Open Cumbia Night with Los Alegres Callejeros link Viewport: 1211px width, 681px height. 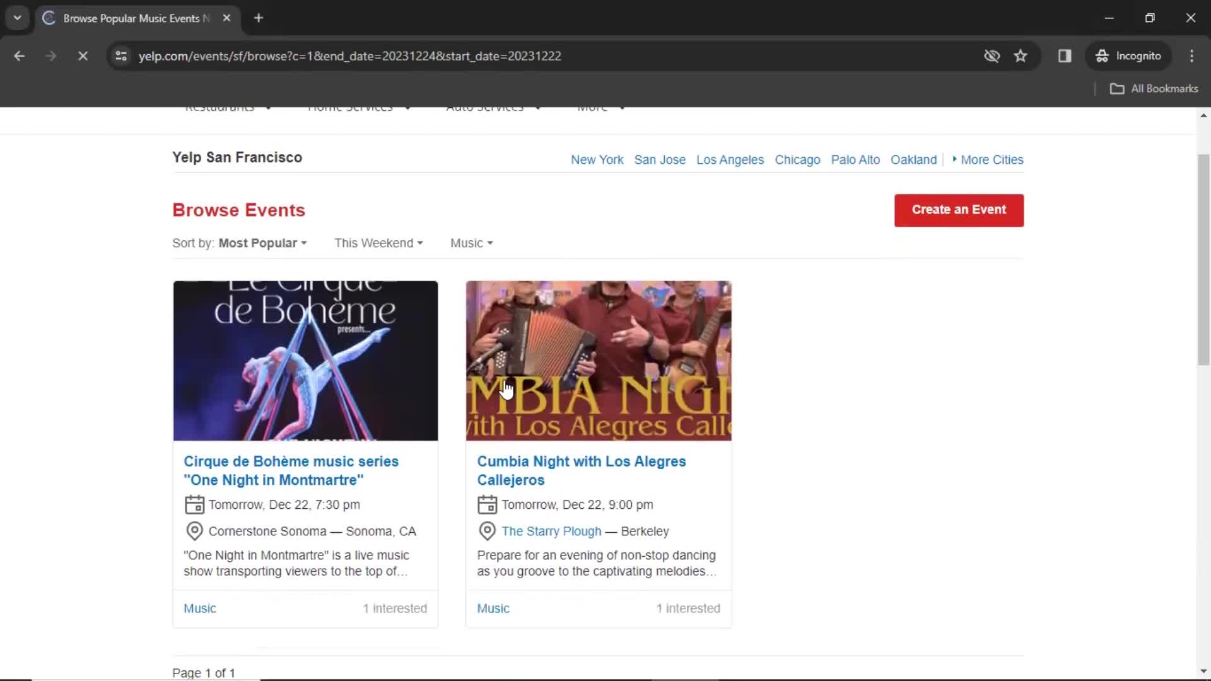tap(581, 471)
